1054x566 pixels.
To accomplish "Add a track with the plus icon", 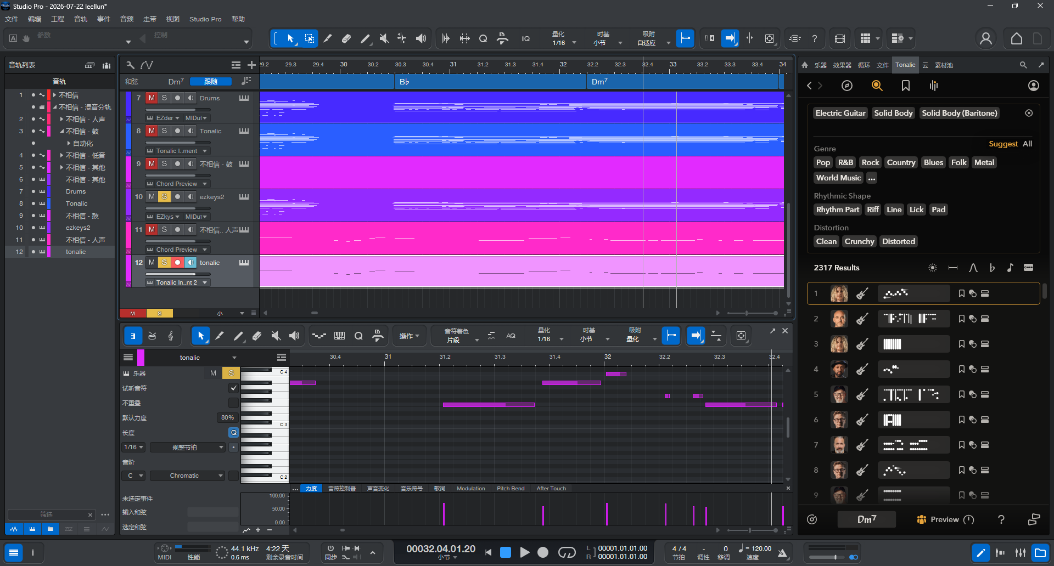I will tap(251, 65).
